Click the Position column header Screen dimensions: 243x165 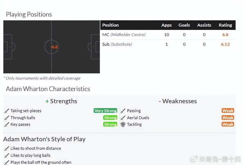110,25
